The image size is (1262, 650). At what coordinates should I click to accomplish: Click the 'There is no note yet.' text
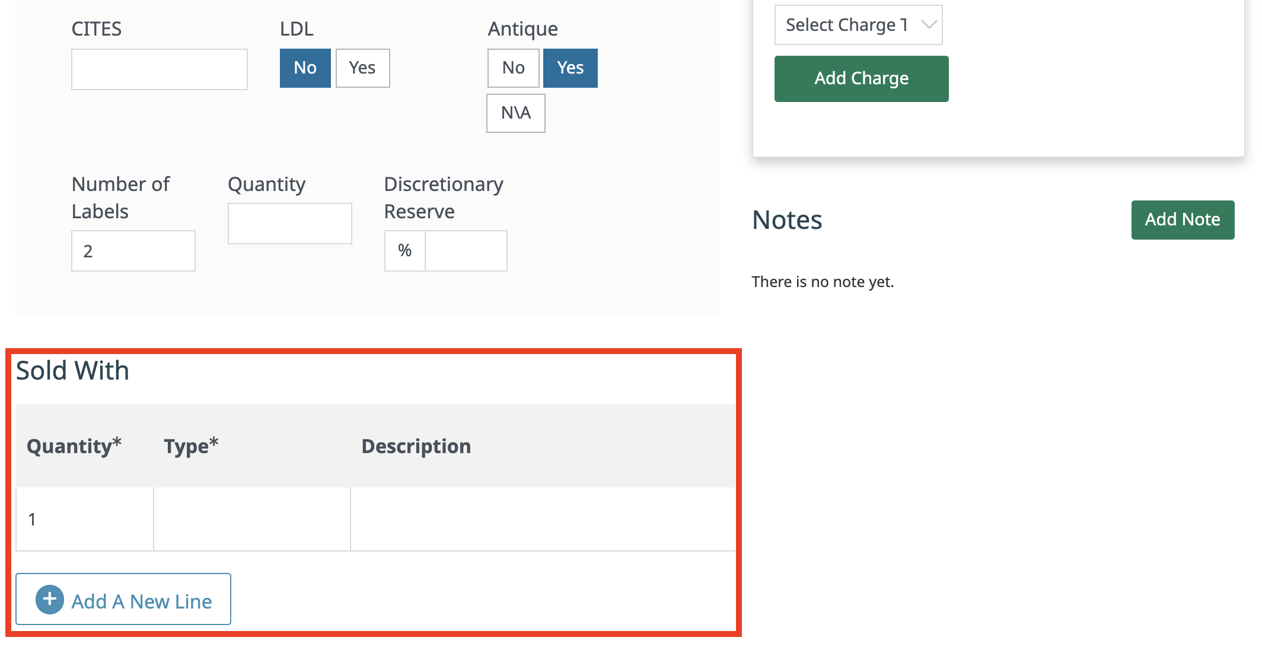pos(823,282)
